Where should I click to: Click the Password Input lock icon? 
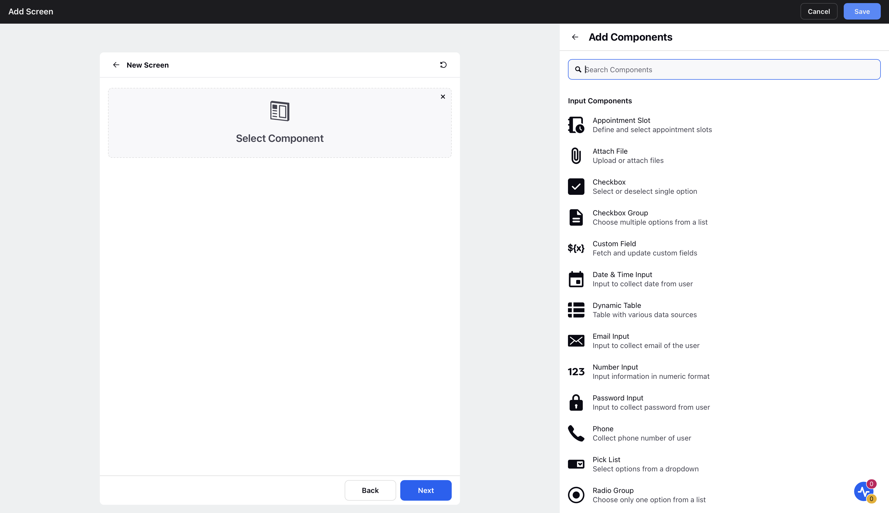click(x=576, y=402)
